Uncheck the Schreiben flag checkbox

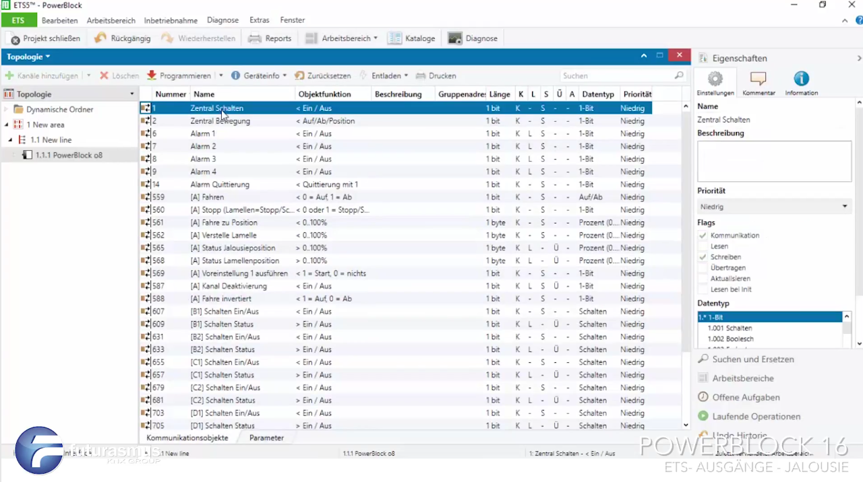tap(703, 257)
